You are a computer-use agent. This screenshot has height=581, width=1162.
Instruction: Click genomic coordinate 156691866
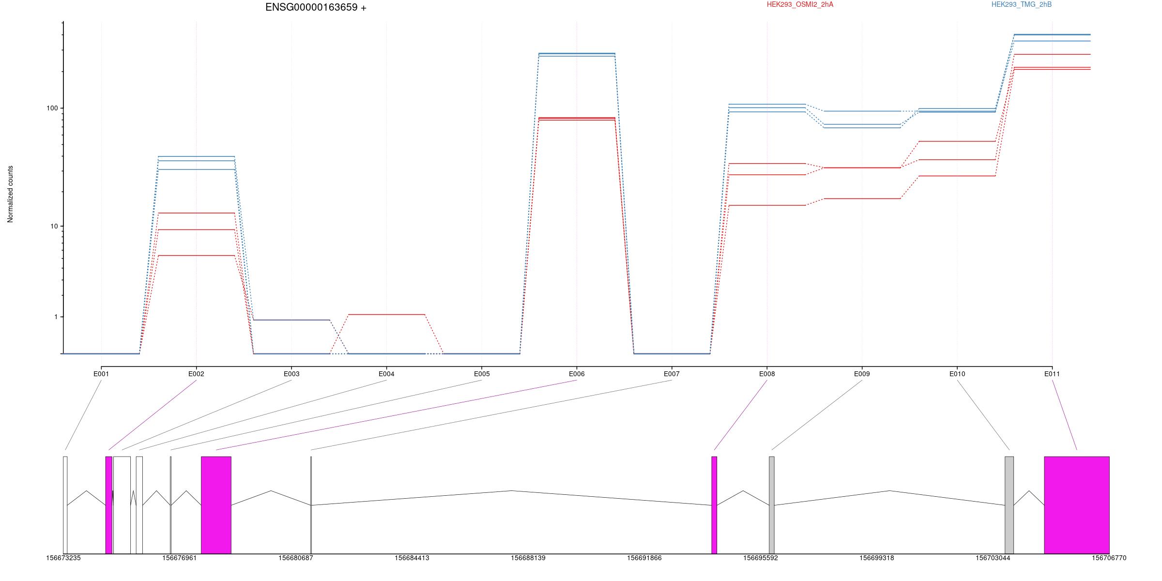[644, 558]
